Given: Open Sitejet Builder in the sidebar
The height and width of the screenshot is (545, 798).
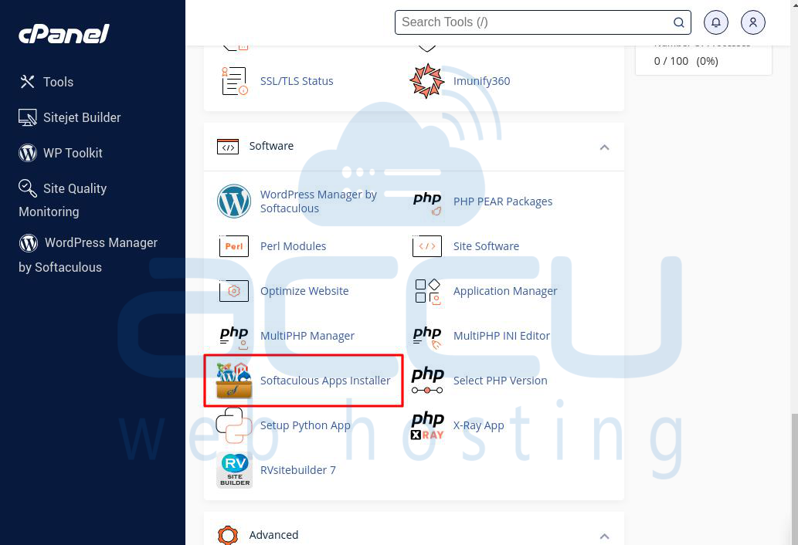Looking at the screenshot, I should [70, 117].
